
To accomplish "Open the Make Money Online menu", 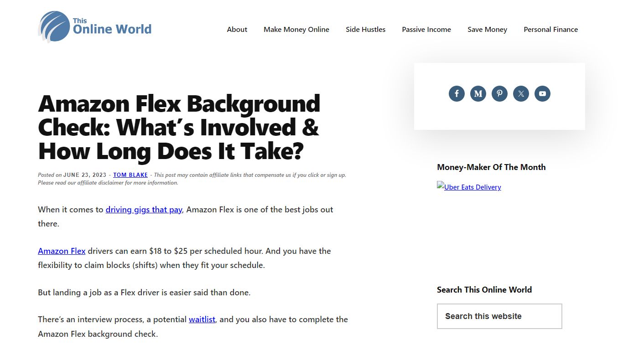I will (296, 29).
